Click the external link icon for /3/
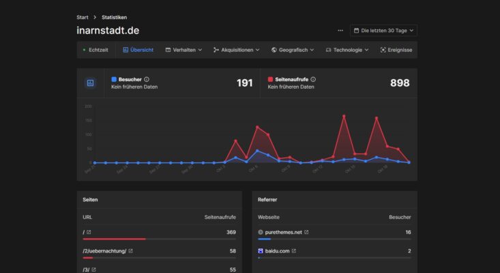This screenshot has height=273, width=500. pyautogui.click(x=95, y=270)
